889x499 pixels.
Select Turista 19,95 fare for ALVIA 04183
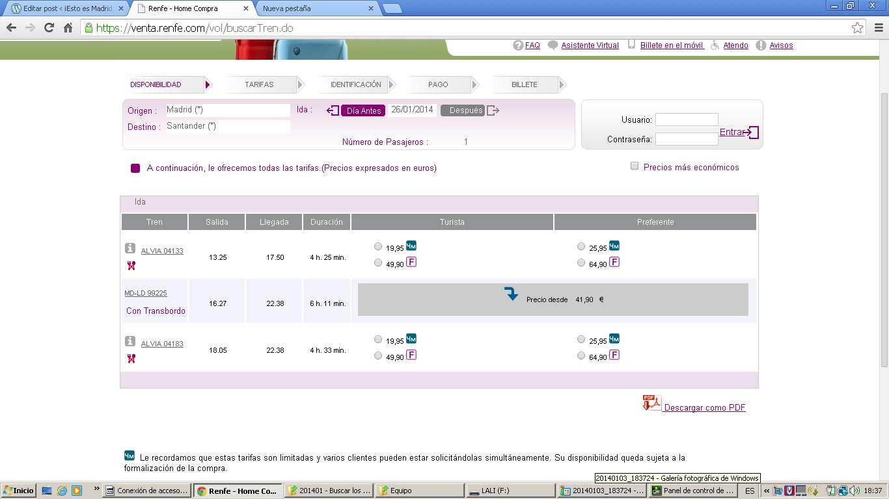378,339
